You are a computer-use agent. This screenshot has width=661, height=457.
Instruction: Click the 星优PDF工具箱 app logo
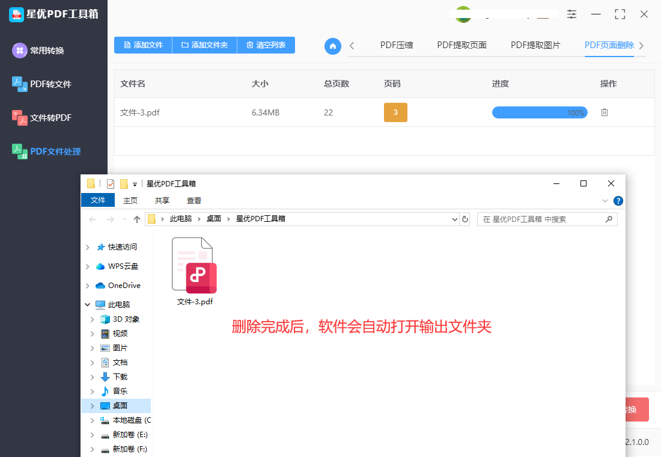[16, 14]
